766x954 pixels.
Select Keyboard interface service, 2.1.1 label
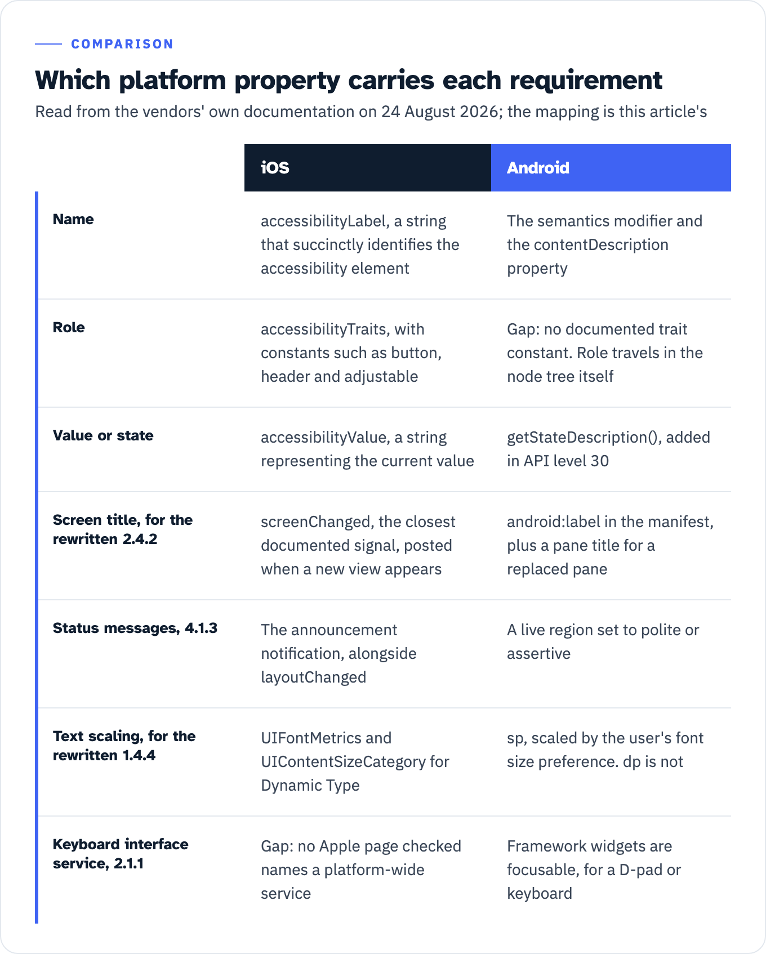(x=121, y=854)
